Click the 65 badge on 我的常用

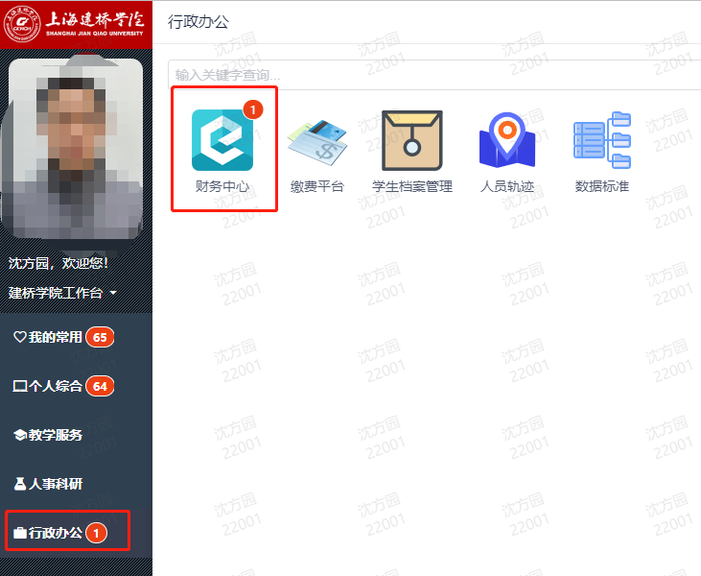pyautogui.click(x=100, y=337)
